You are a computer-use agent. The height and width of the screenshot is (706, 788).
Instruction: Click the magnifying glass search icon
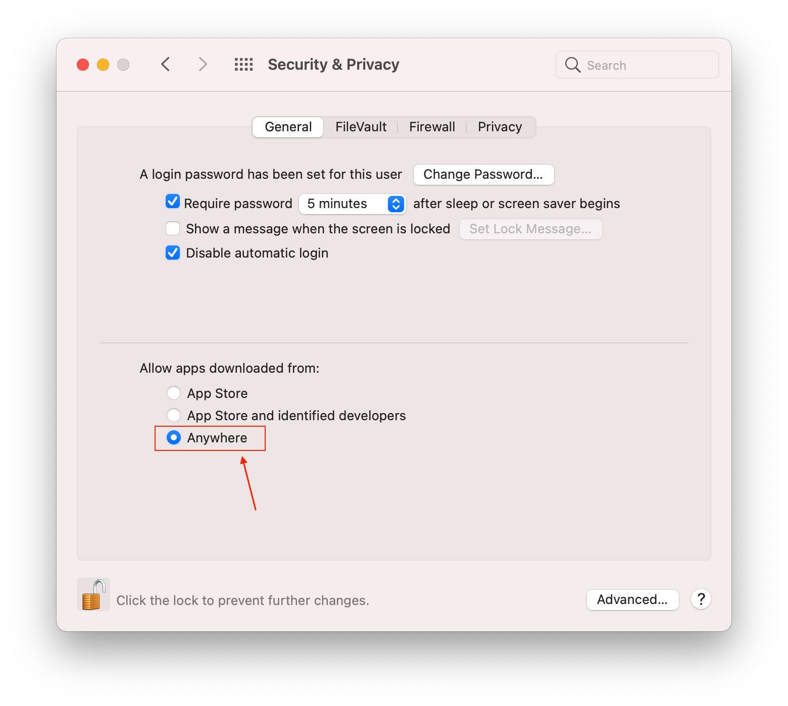click(x=572, y=65)
